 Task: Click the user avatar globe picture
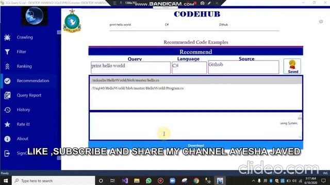pos(35,16)
